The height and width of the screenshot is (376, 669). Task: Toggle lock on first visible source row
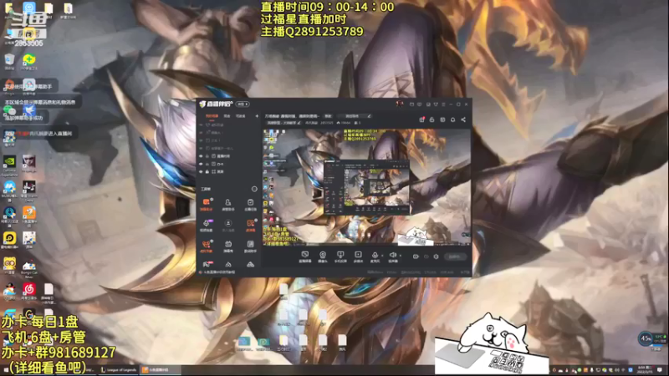(x=207, y=156)
